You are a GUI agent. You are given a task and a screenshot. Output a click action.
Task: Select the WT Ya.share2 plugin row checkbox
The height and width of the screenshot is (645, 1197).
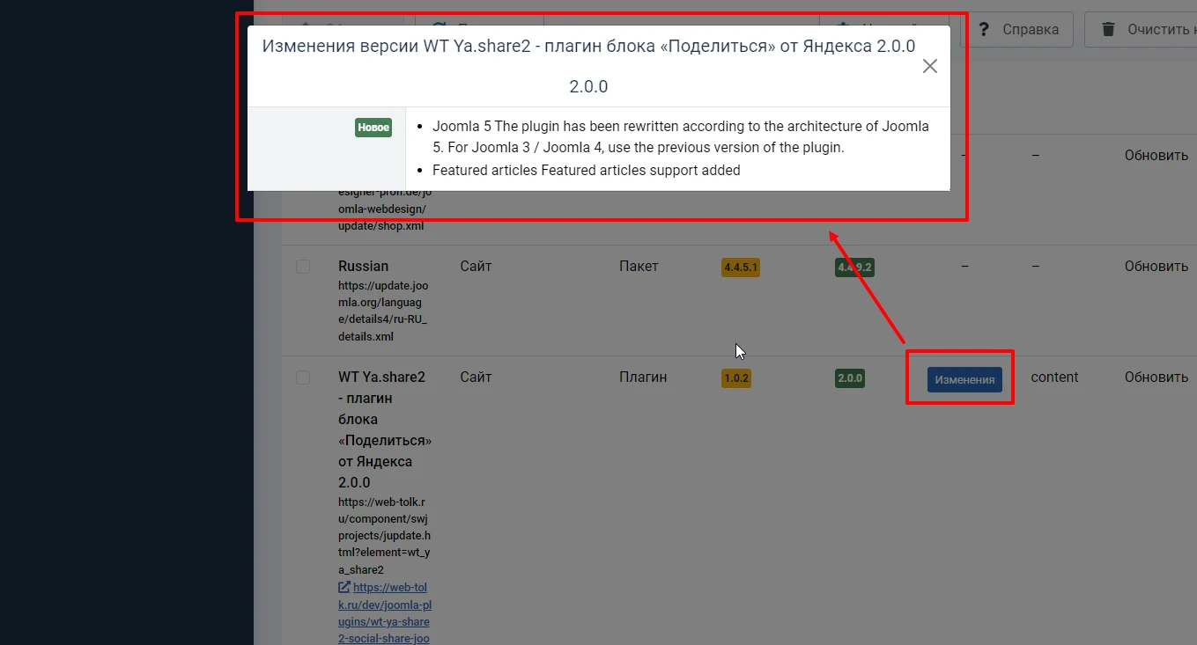point(303,377)
